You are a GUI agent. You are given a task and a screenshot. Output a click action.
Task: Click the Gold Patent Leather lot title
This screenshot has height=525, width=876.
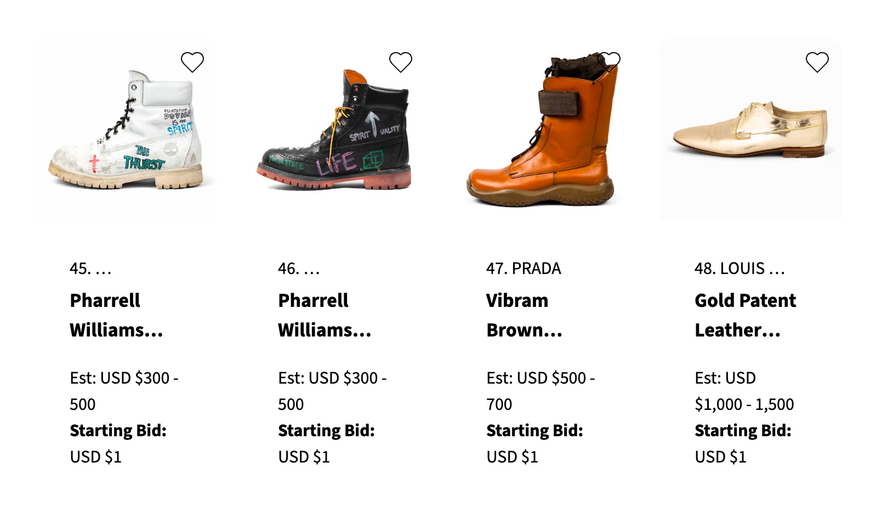pyautogui.click(x=745, y=315)
